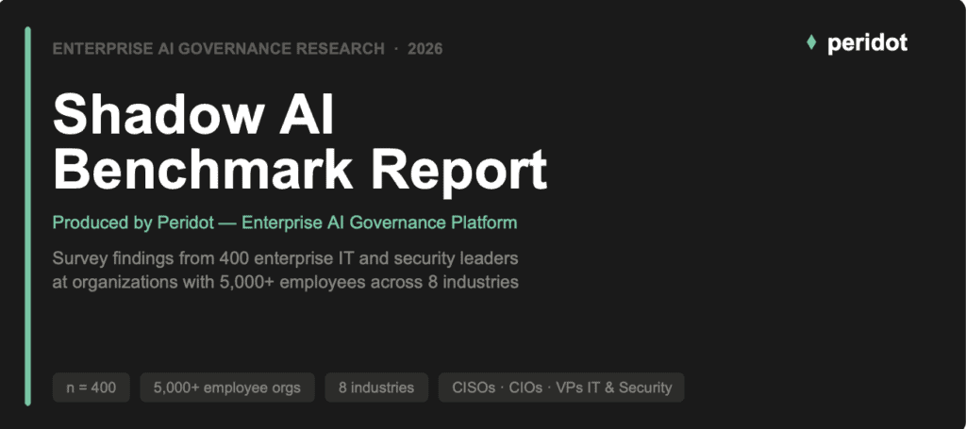Click the peridot wordmark text
Viewport: 966px width, 429px height.
(867, 43)
